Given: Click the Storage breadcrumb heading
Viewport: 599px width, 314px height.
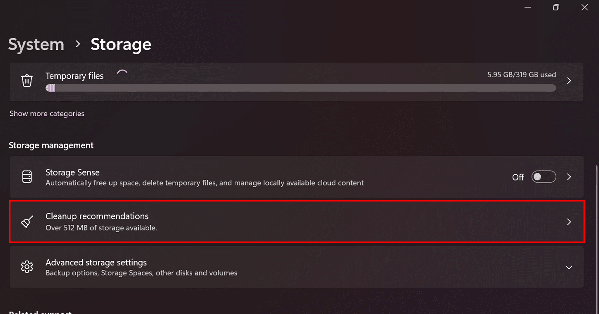Looking at the screenshot, I should (121, 44).
